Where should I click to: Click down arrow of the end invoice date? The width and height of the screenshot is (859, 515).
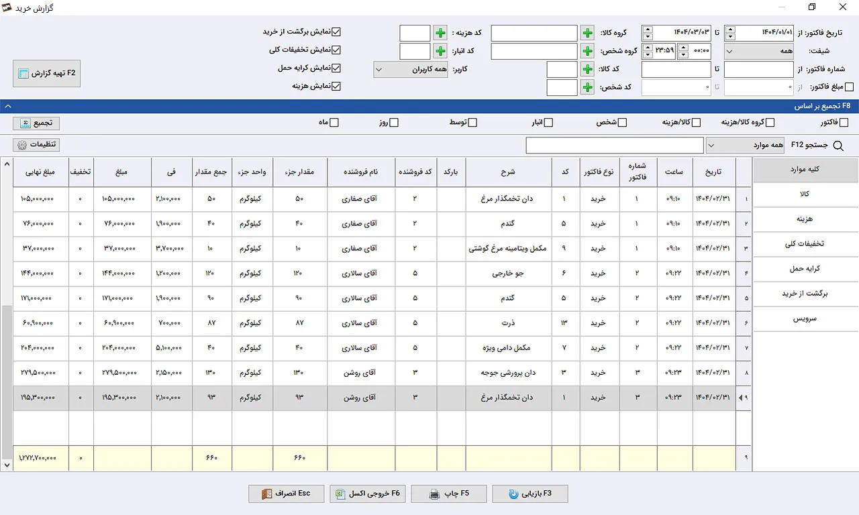pos(648,37)
